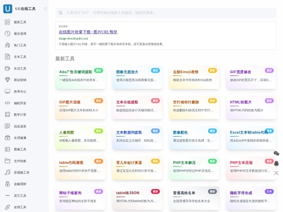Open 编程开发 code icon in sidebar

pos(8,103)
